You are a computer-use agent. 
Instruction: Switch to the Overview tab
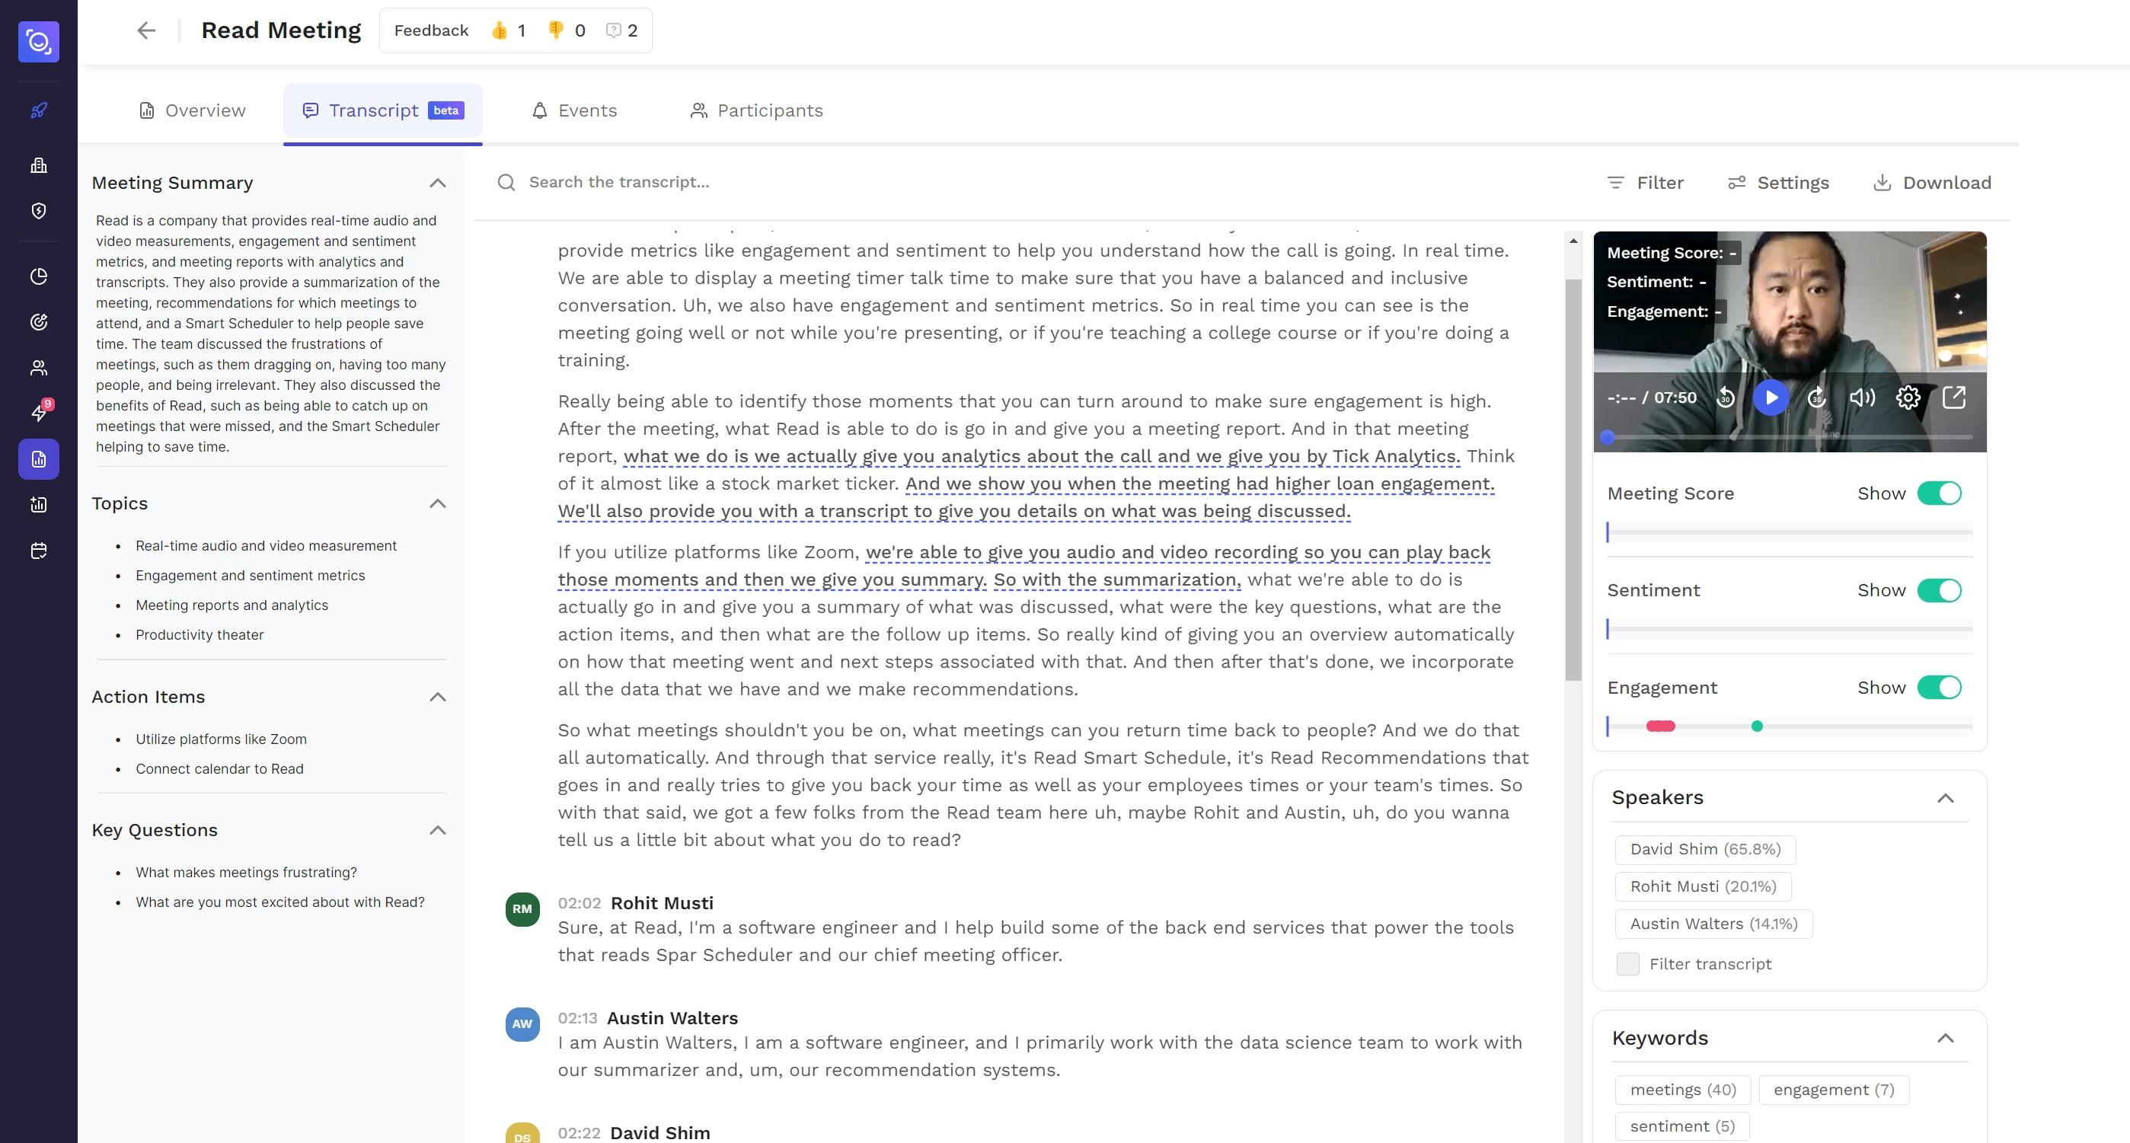(x=193, y=111)
